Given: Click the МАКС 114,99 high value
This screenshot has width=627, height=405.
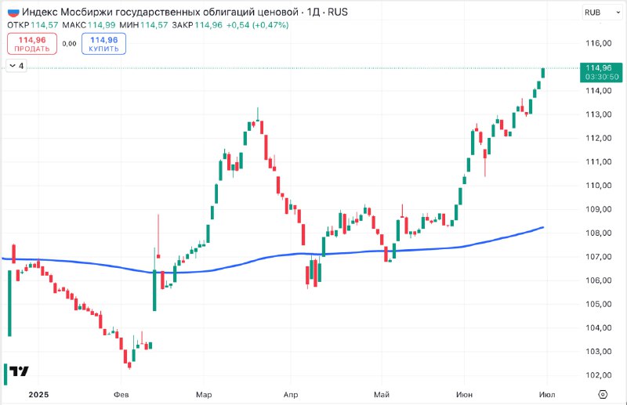Looking at the screenshot, I should 89,25.
